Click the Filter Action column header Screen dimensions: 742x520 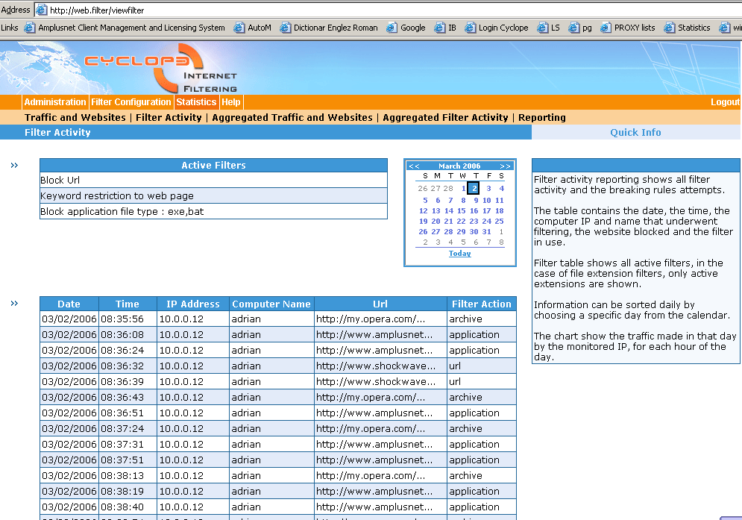482,304
